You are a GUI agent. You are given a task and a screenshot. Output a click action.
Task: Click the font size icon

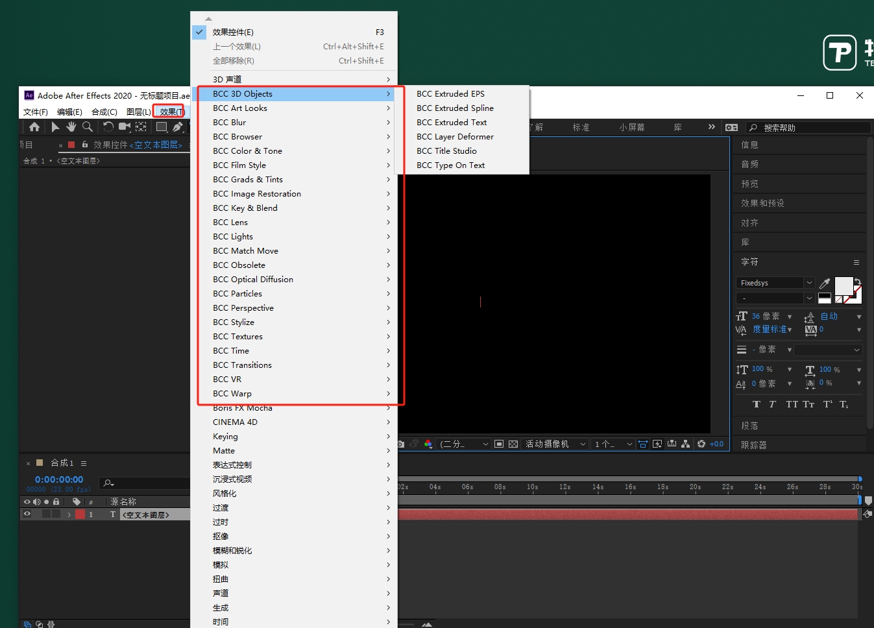tap(742, 317)
